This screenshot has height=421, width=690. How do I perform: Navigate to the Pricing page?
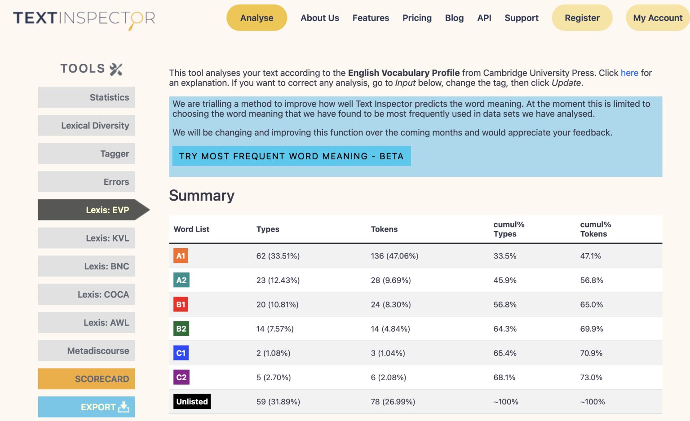point(417,18)
